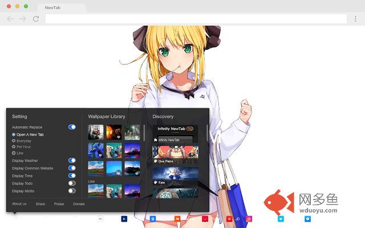This screenshot has height=228, width=365.
Task: Click into the browser address bar
Action: [196, 19]
